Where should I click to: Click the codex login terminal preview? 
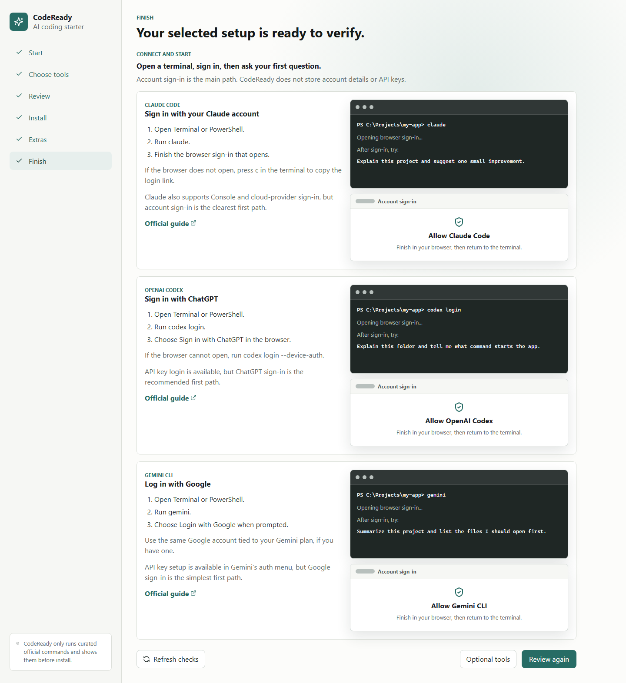point(459,329)
